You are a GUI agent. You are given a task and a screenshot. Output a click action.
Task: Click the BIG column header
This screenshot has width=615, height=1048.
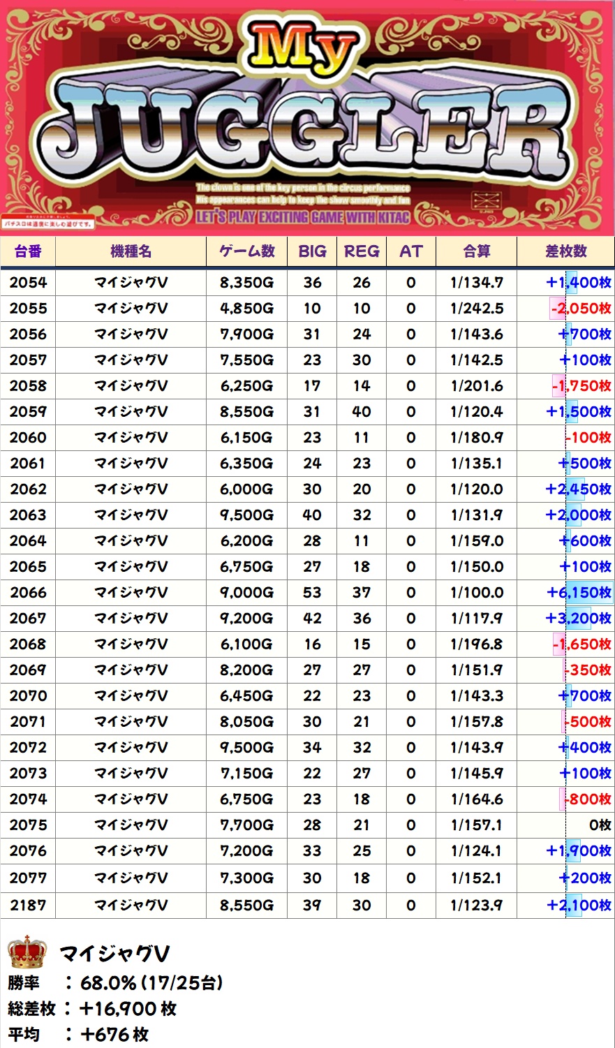(312, 251)
